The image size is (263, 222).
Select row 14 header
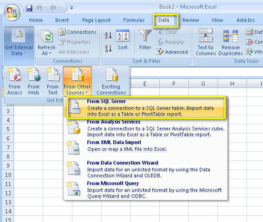pyautogui.click(x=8, y=211)
